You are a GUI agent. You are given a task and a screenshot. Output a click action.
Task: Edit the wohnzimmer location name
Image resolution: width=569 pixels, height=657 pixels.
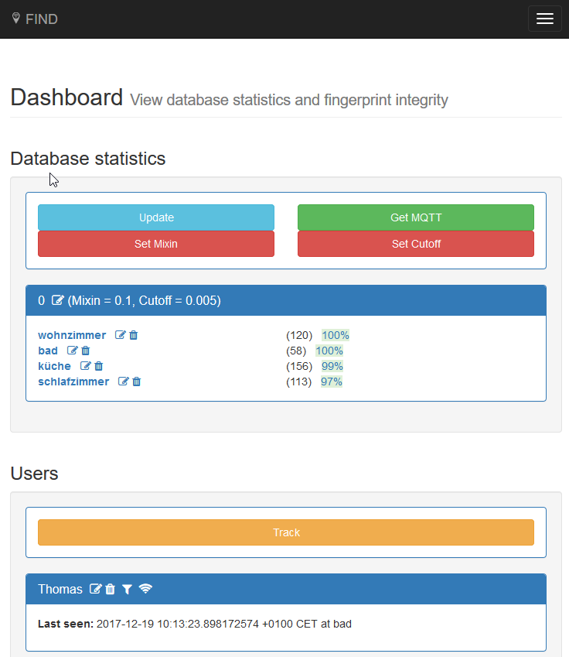point(120,335)
